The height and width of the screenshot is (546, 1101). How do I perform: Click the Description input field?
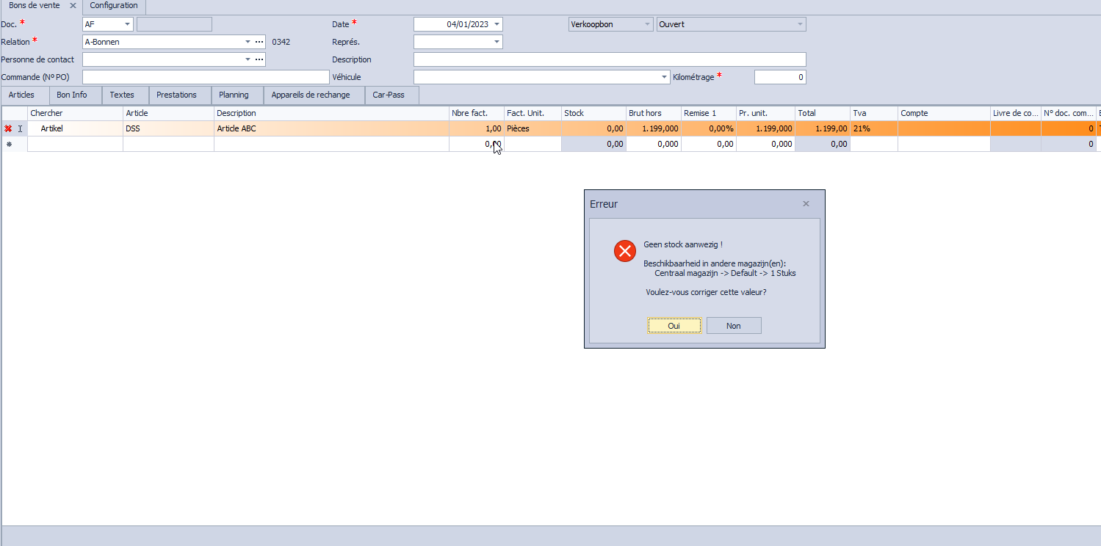610,59
